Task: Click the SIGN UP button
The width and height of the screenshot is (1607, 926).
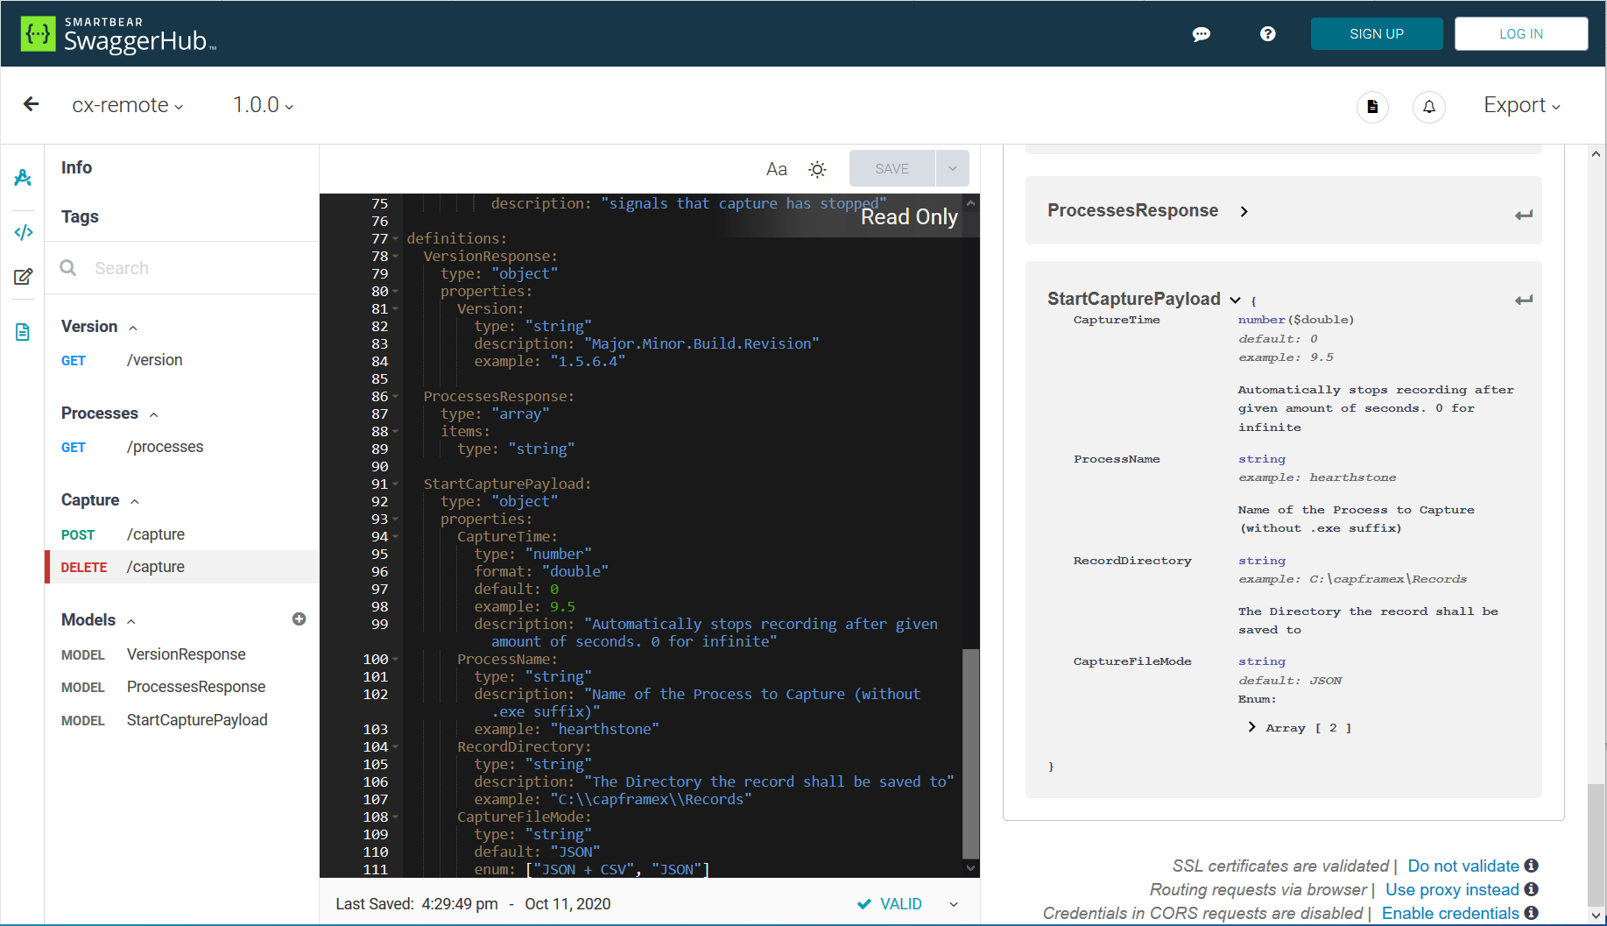Action: 1377,34
